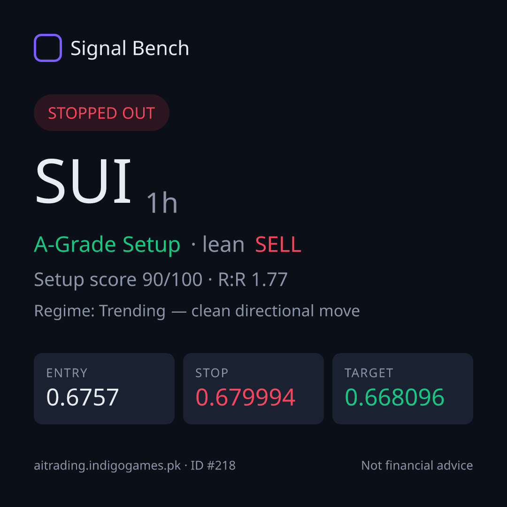This screenshot has height=507, width=507.
Task: Click the lean bias label
Action: click(x=223, y=245)
